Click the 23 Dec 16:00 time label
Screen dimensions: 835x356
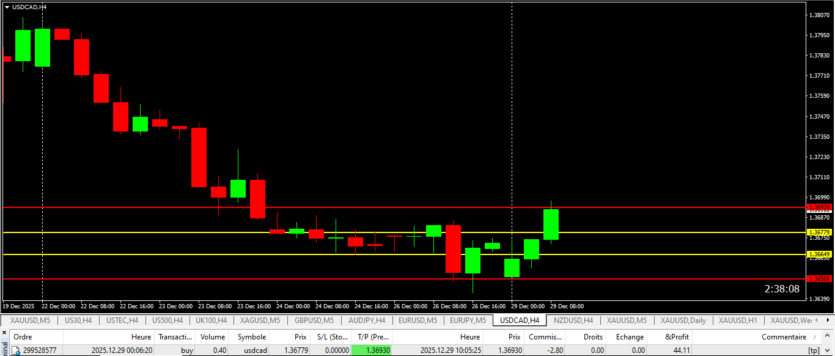(x=254, y=306)
